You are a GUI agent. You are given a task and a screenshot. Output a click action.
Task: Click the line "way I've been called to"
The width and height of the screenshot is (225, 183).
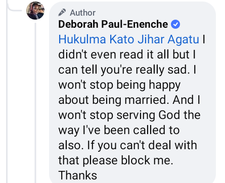[x=119, y=131]
